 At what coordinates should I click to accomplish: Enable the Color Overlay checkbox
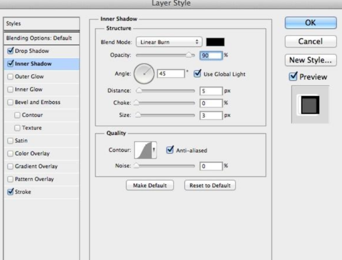coord(10,154)
